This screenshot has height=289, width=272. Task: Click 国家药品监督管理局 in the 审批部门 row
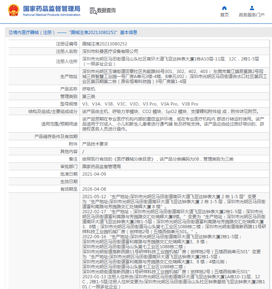(101, 166)
